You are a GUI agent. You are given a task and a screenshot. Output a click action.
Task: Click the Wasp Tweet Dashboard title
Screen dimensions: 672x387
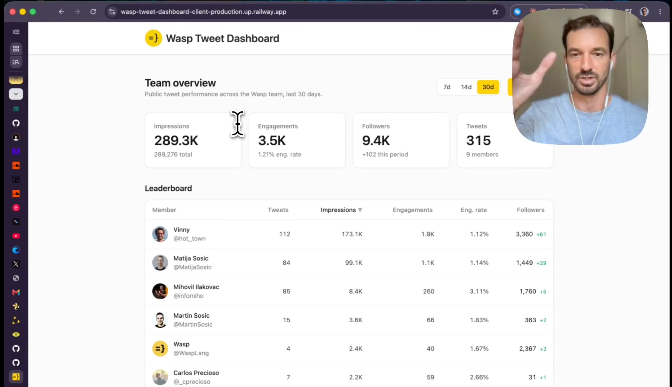tap(223, 38)
